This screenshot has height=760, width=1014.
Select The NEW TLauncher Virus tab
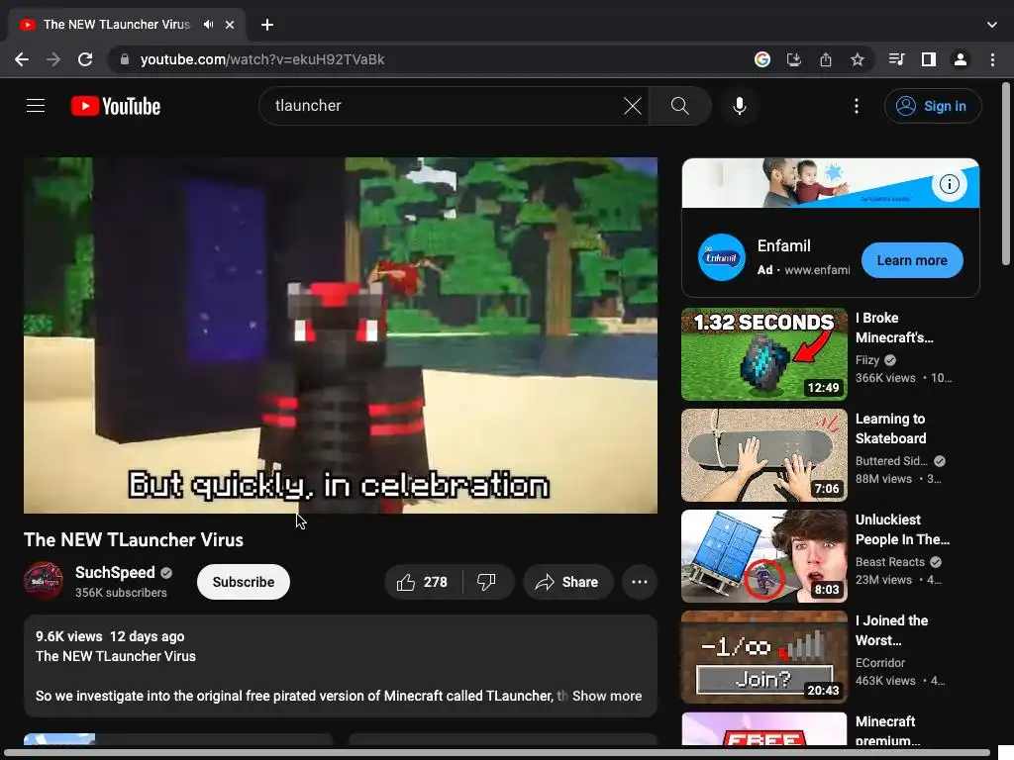[117, 25]
